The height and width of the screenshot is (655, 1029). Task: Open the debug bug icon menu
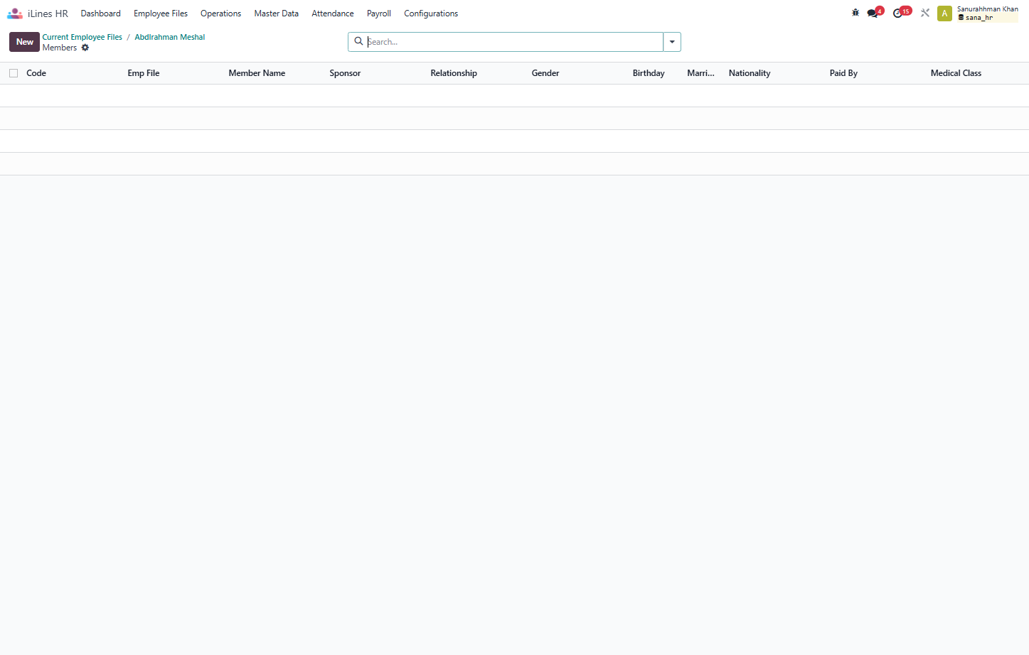(855, 13)
